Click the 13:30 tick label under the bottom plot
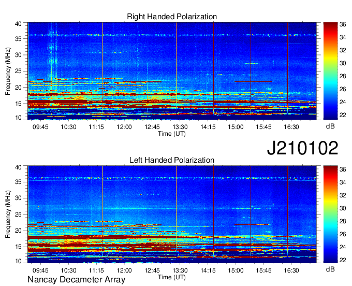 (180, 270)
